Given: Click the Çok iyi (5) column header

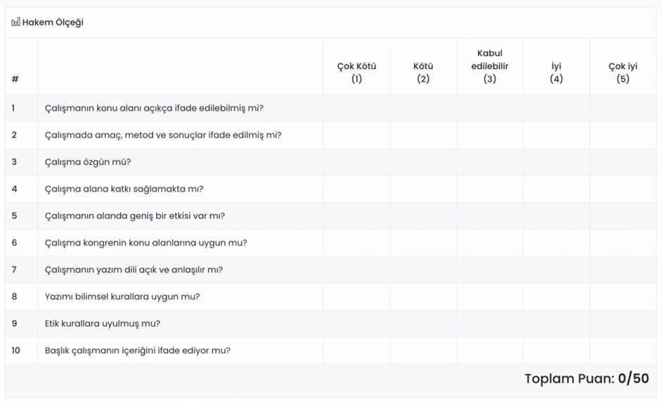Looking at the screenshot, I should pos(623,72).
